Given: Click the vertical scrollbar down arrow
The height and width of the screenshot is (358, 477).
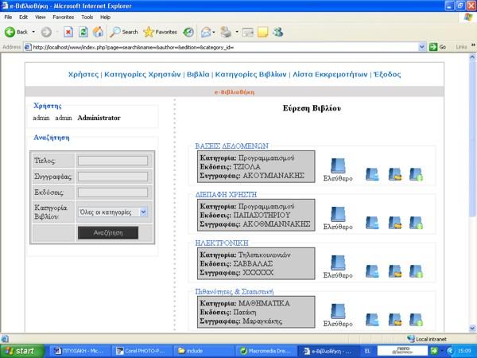Looking at the screenshot, I should pyautogui.click(x=472, y=328).
